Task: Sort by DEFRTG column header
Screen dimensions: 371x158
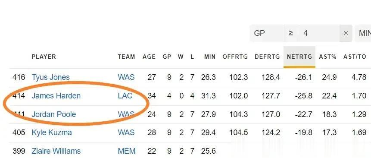Action: [267, 57]
